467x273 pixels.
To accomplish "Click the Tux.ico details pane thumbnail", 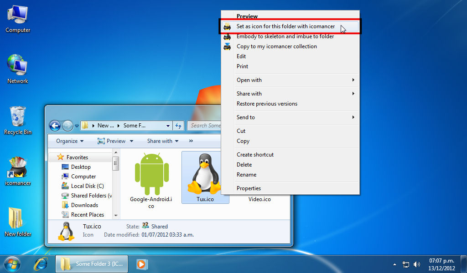I will click(x=66, y=231).
